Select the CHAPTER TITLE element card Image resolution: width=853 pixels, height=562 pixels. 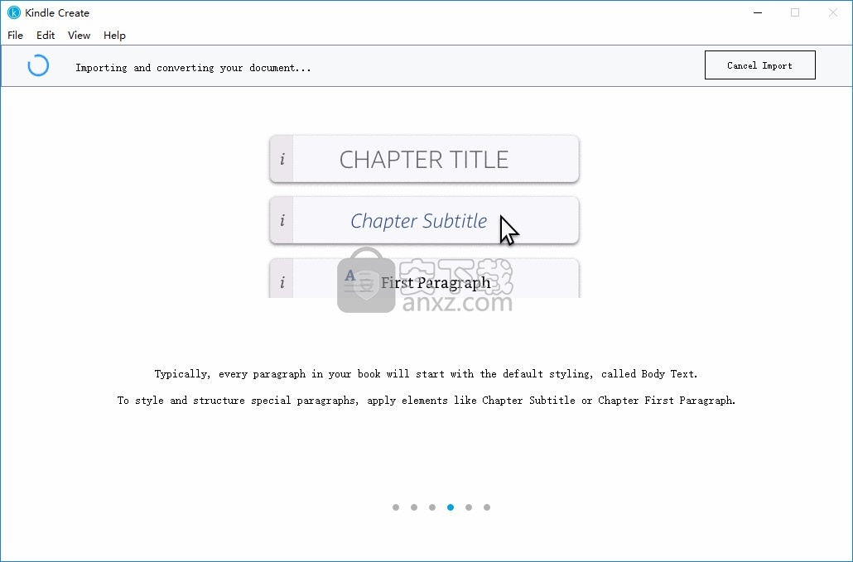tap(424, 159)
